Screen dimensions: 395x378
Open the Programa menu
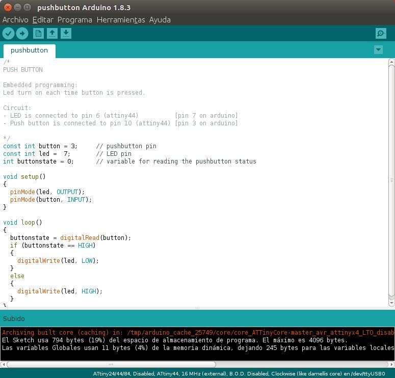coord(74,20)
